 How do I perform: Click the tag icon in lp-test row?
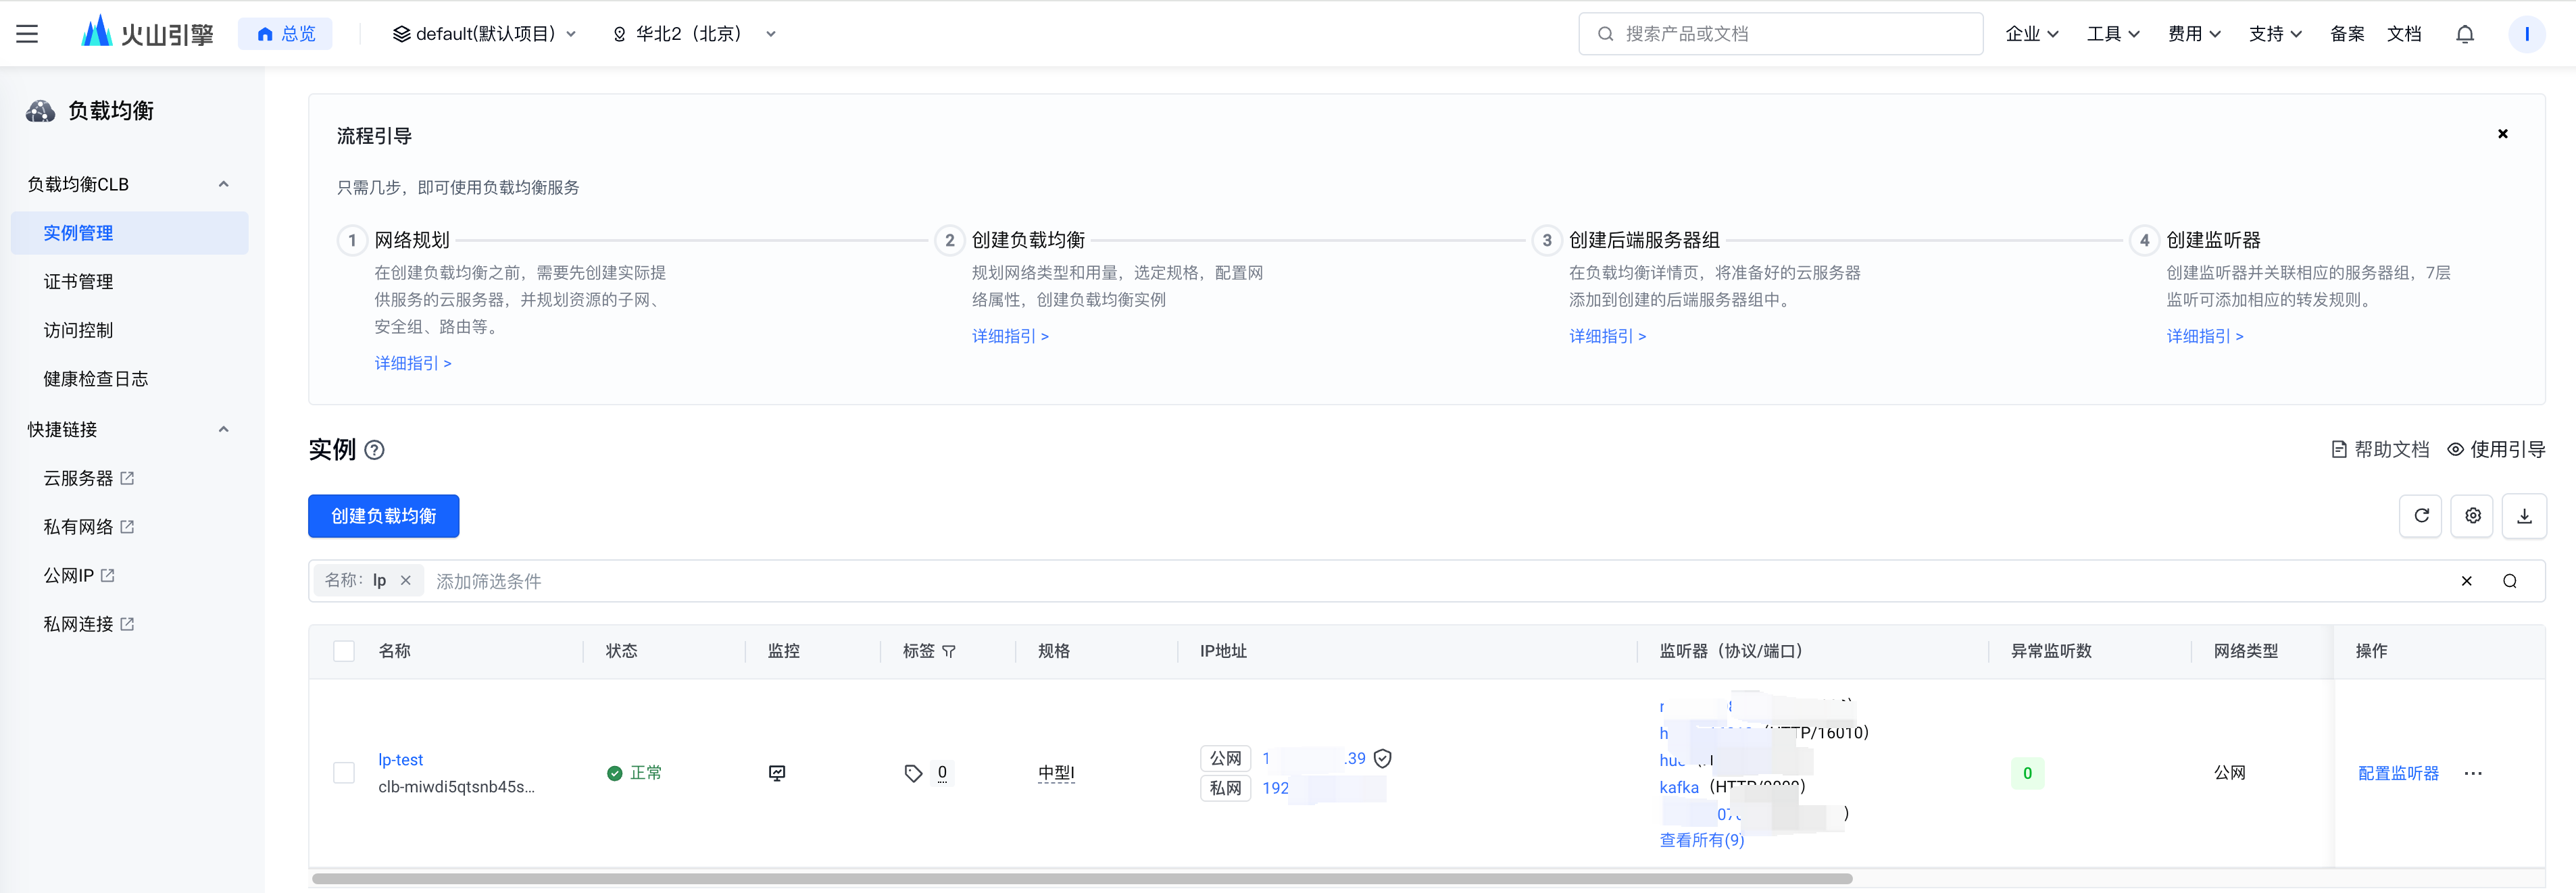tap(913, 773)
